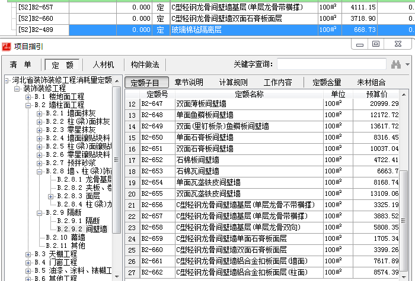Screen dimensions: 415x281
Task: Select row 21 in quota table (B2-656)
Action: (x=262, y=205)
